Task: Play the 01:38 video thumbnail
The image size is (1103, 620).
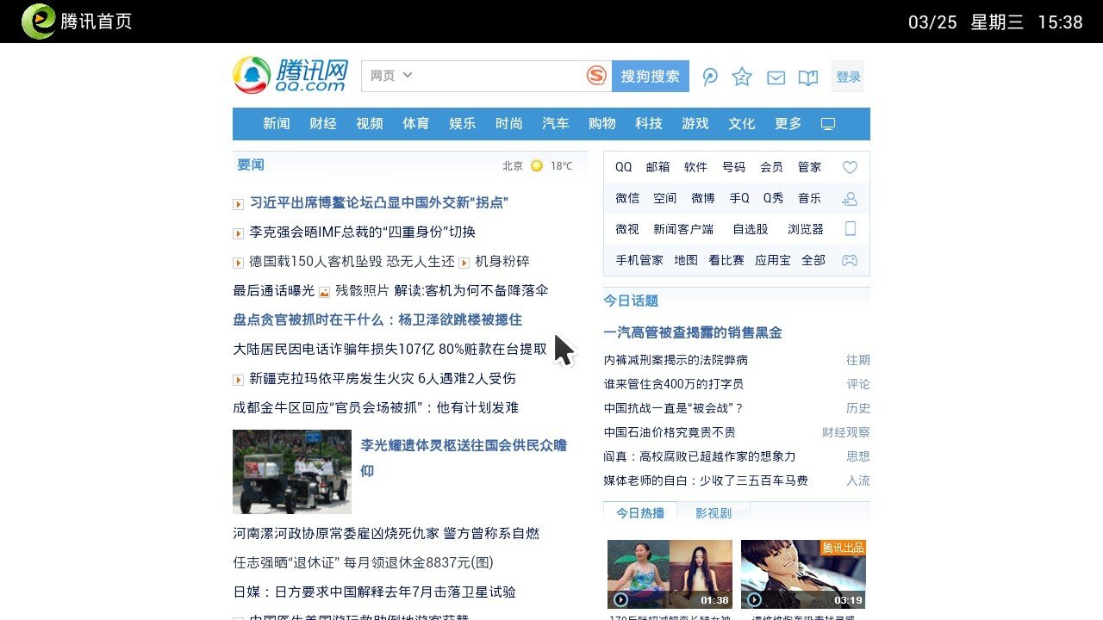Action: coord(670,574)
